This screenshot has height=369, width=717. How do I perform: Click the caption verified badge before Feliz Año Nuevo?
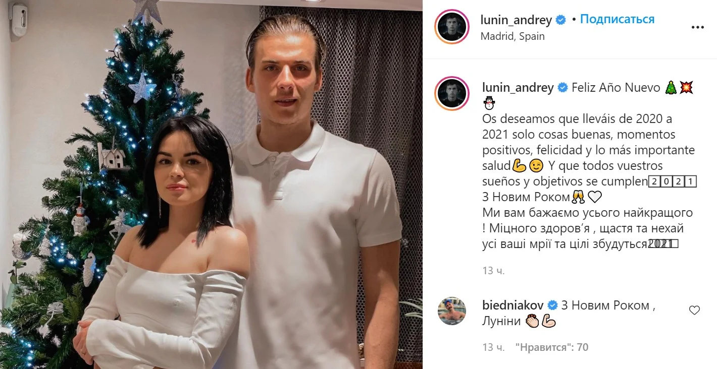562,88
